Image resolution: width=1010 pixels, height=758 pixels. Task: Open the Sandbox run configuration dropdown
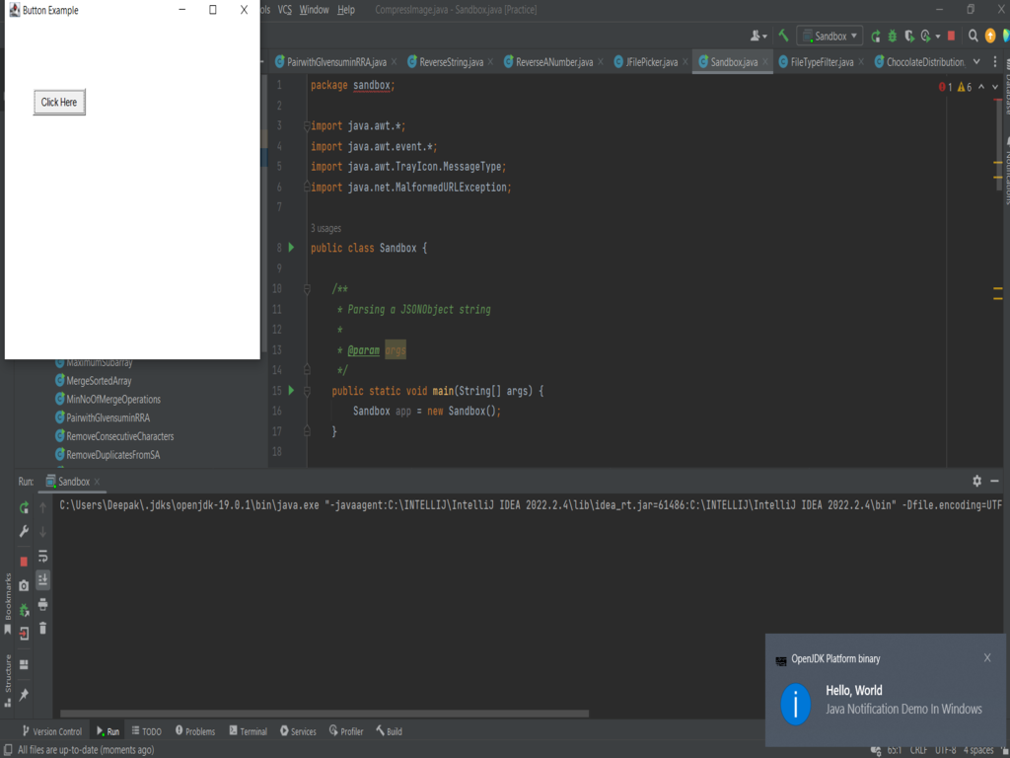(830, 37)
